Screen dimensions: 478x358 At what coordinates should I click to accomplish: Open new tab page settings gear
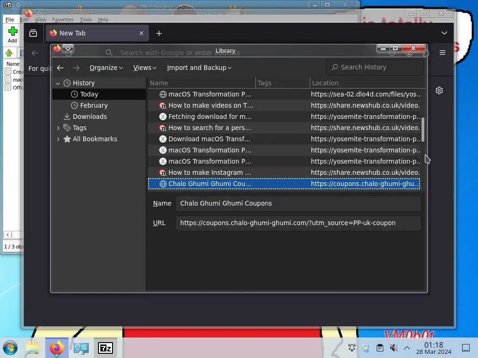click(439, 90)
